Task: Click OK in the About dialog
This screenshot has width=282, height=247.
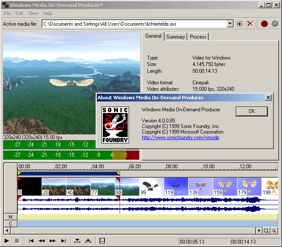Action: (x=252, y=111)
